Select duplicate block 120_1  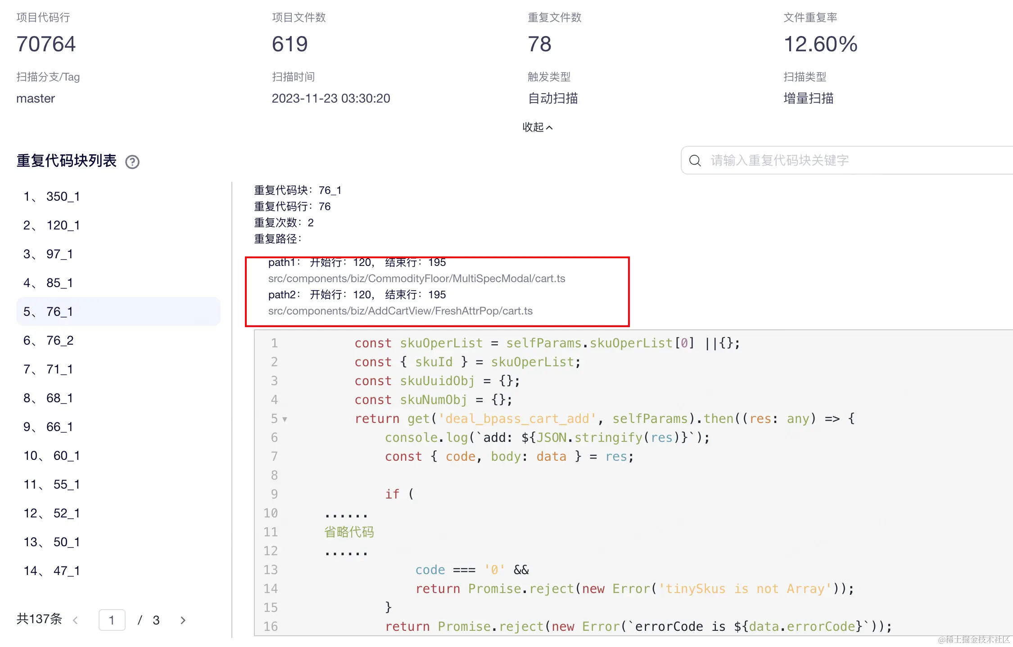click(x=63, y=225)
